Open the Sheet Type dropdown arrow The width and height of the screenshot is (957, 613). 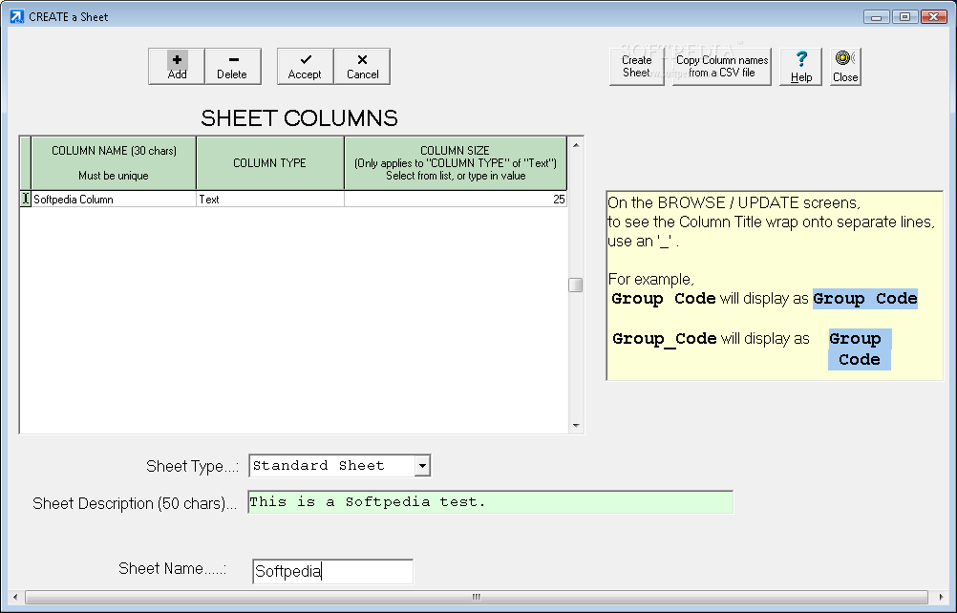coord(422,466)
